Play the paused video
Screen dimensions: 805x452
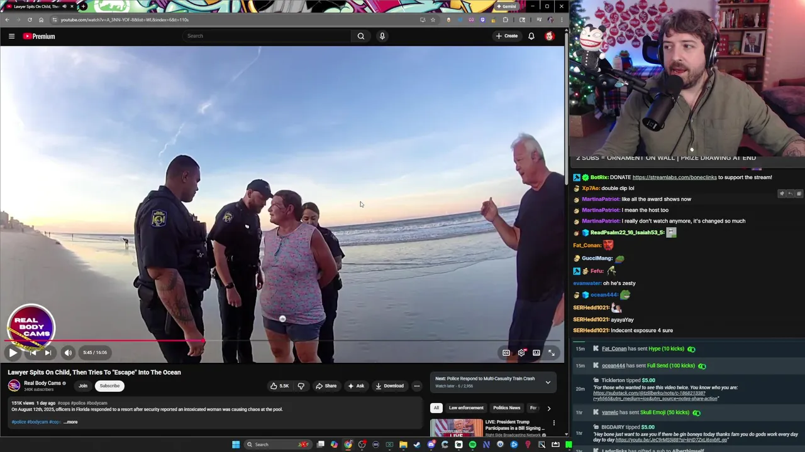click(13, 353)
